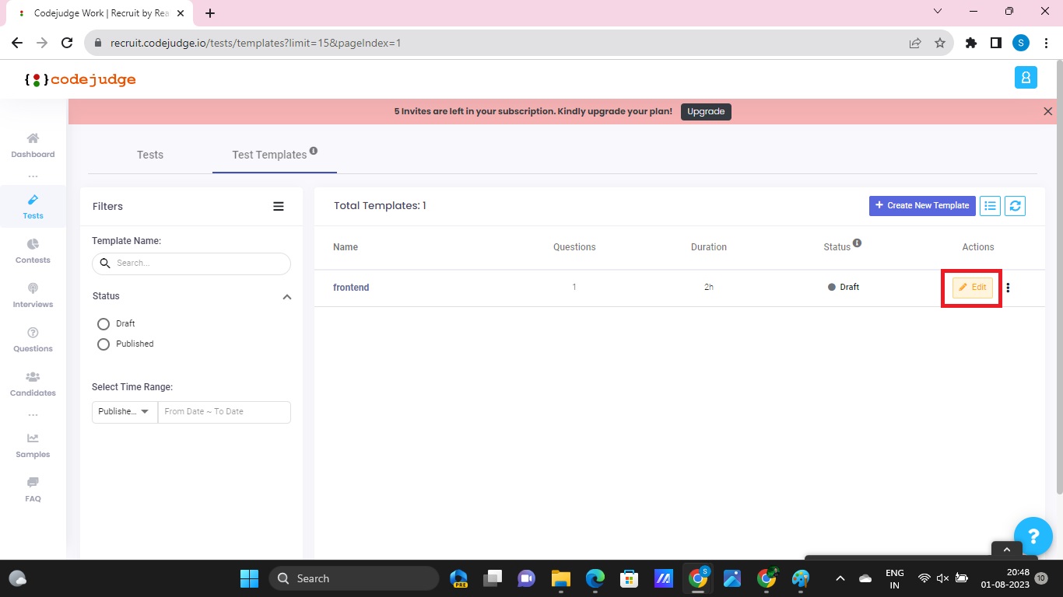1063x597 pixels.
Task: Open the frontend template link
Action: click(351, 287)
